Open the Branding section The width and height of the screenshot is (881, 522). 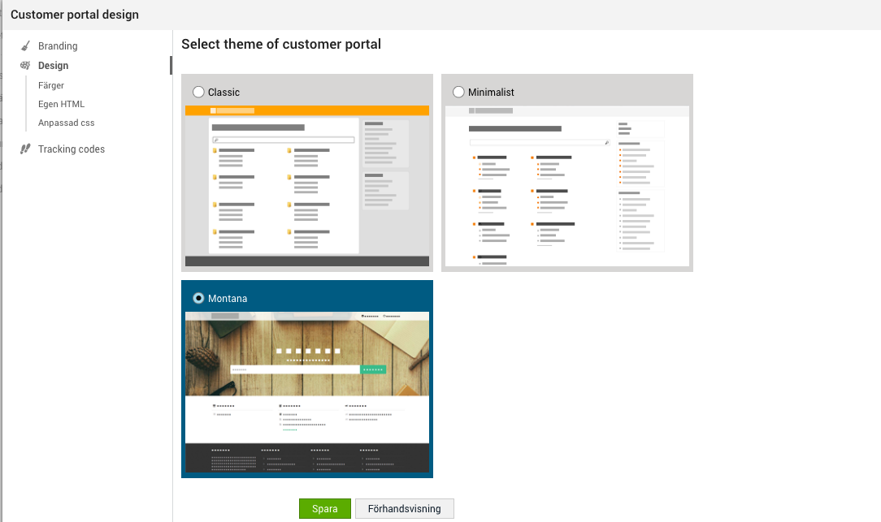click(58, 46)
